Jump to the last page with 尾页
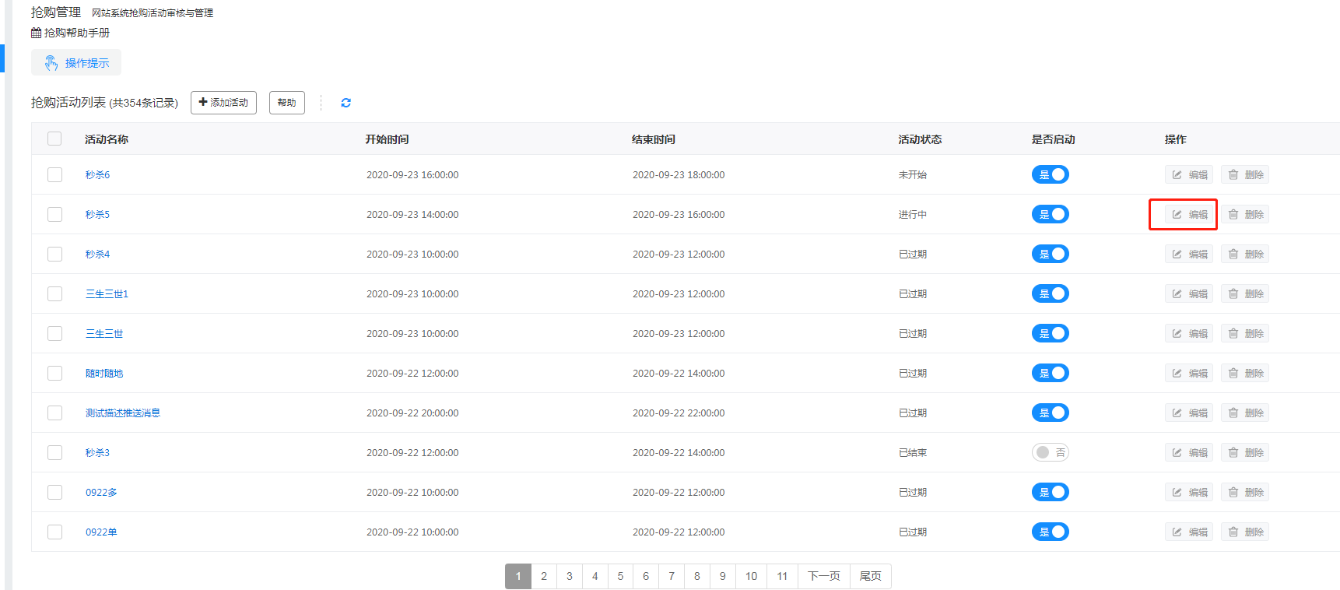Image resolution: width=1340 pixels, height=590 pixels. 870,577
